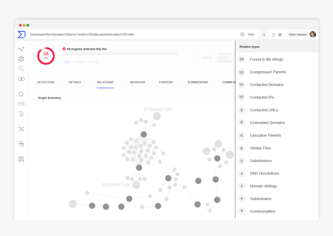The width and height of the screenshot is (333, 236).
Task: Switch to the DETECTION tab
Action: point(46,82)
